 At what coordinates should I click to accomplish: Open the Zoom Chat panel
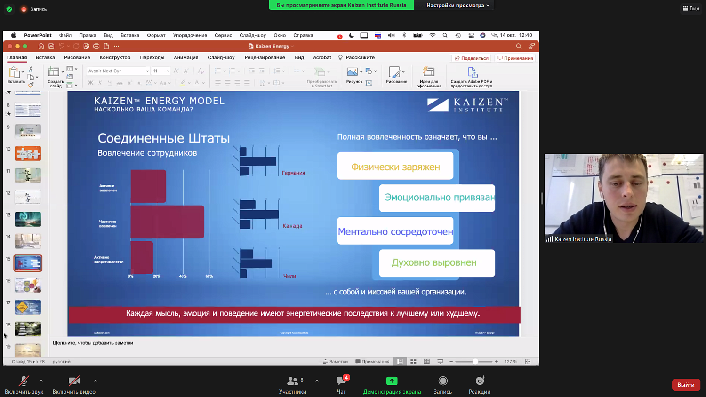click(x=341, y=385)
